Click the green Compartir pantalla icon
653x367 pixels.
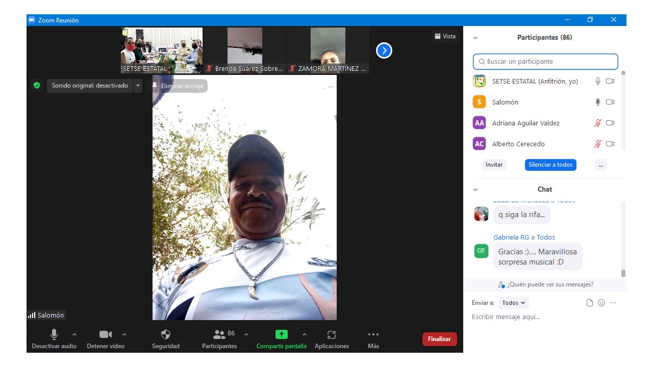[282, 334]
